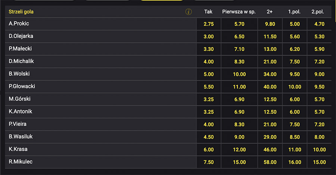The height and width of the screenshot is (175, 336).
Task: Click B.Wasiluk Tak odds 4.50
Action: (208, 137)
